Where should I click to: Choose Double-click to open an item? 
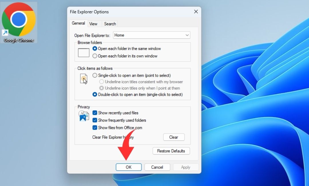tap(95, 94)
